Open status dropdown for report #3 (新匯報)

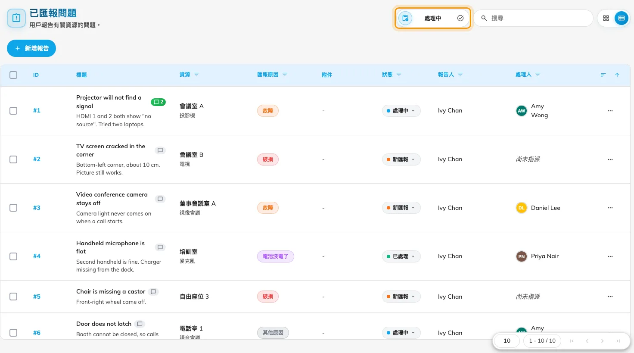pos(401,208)
